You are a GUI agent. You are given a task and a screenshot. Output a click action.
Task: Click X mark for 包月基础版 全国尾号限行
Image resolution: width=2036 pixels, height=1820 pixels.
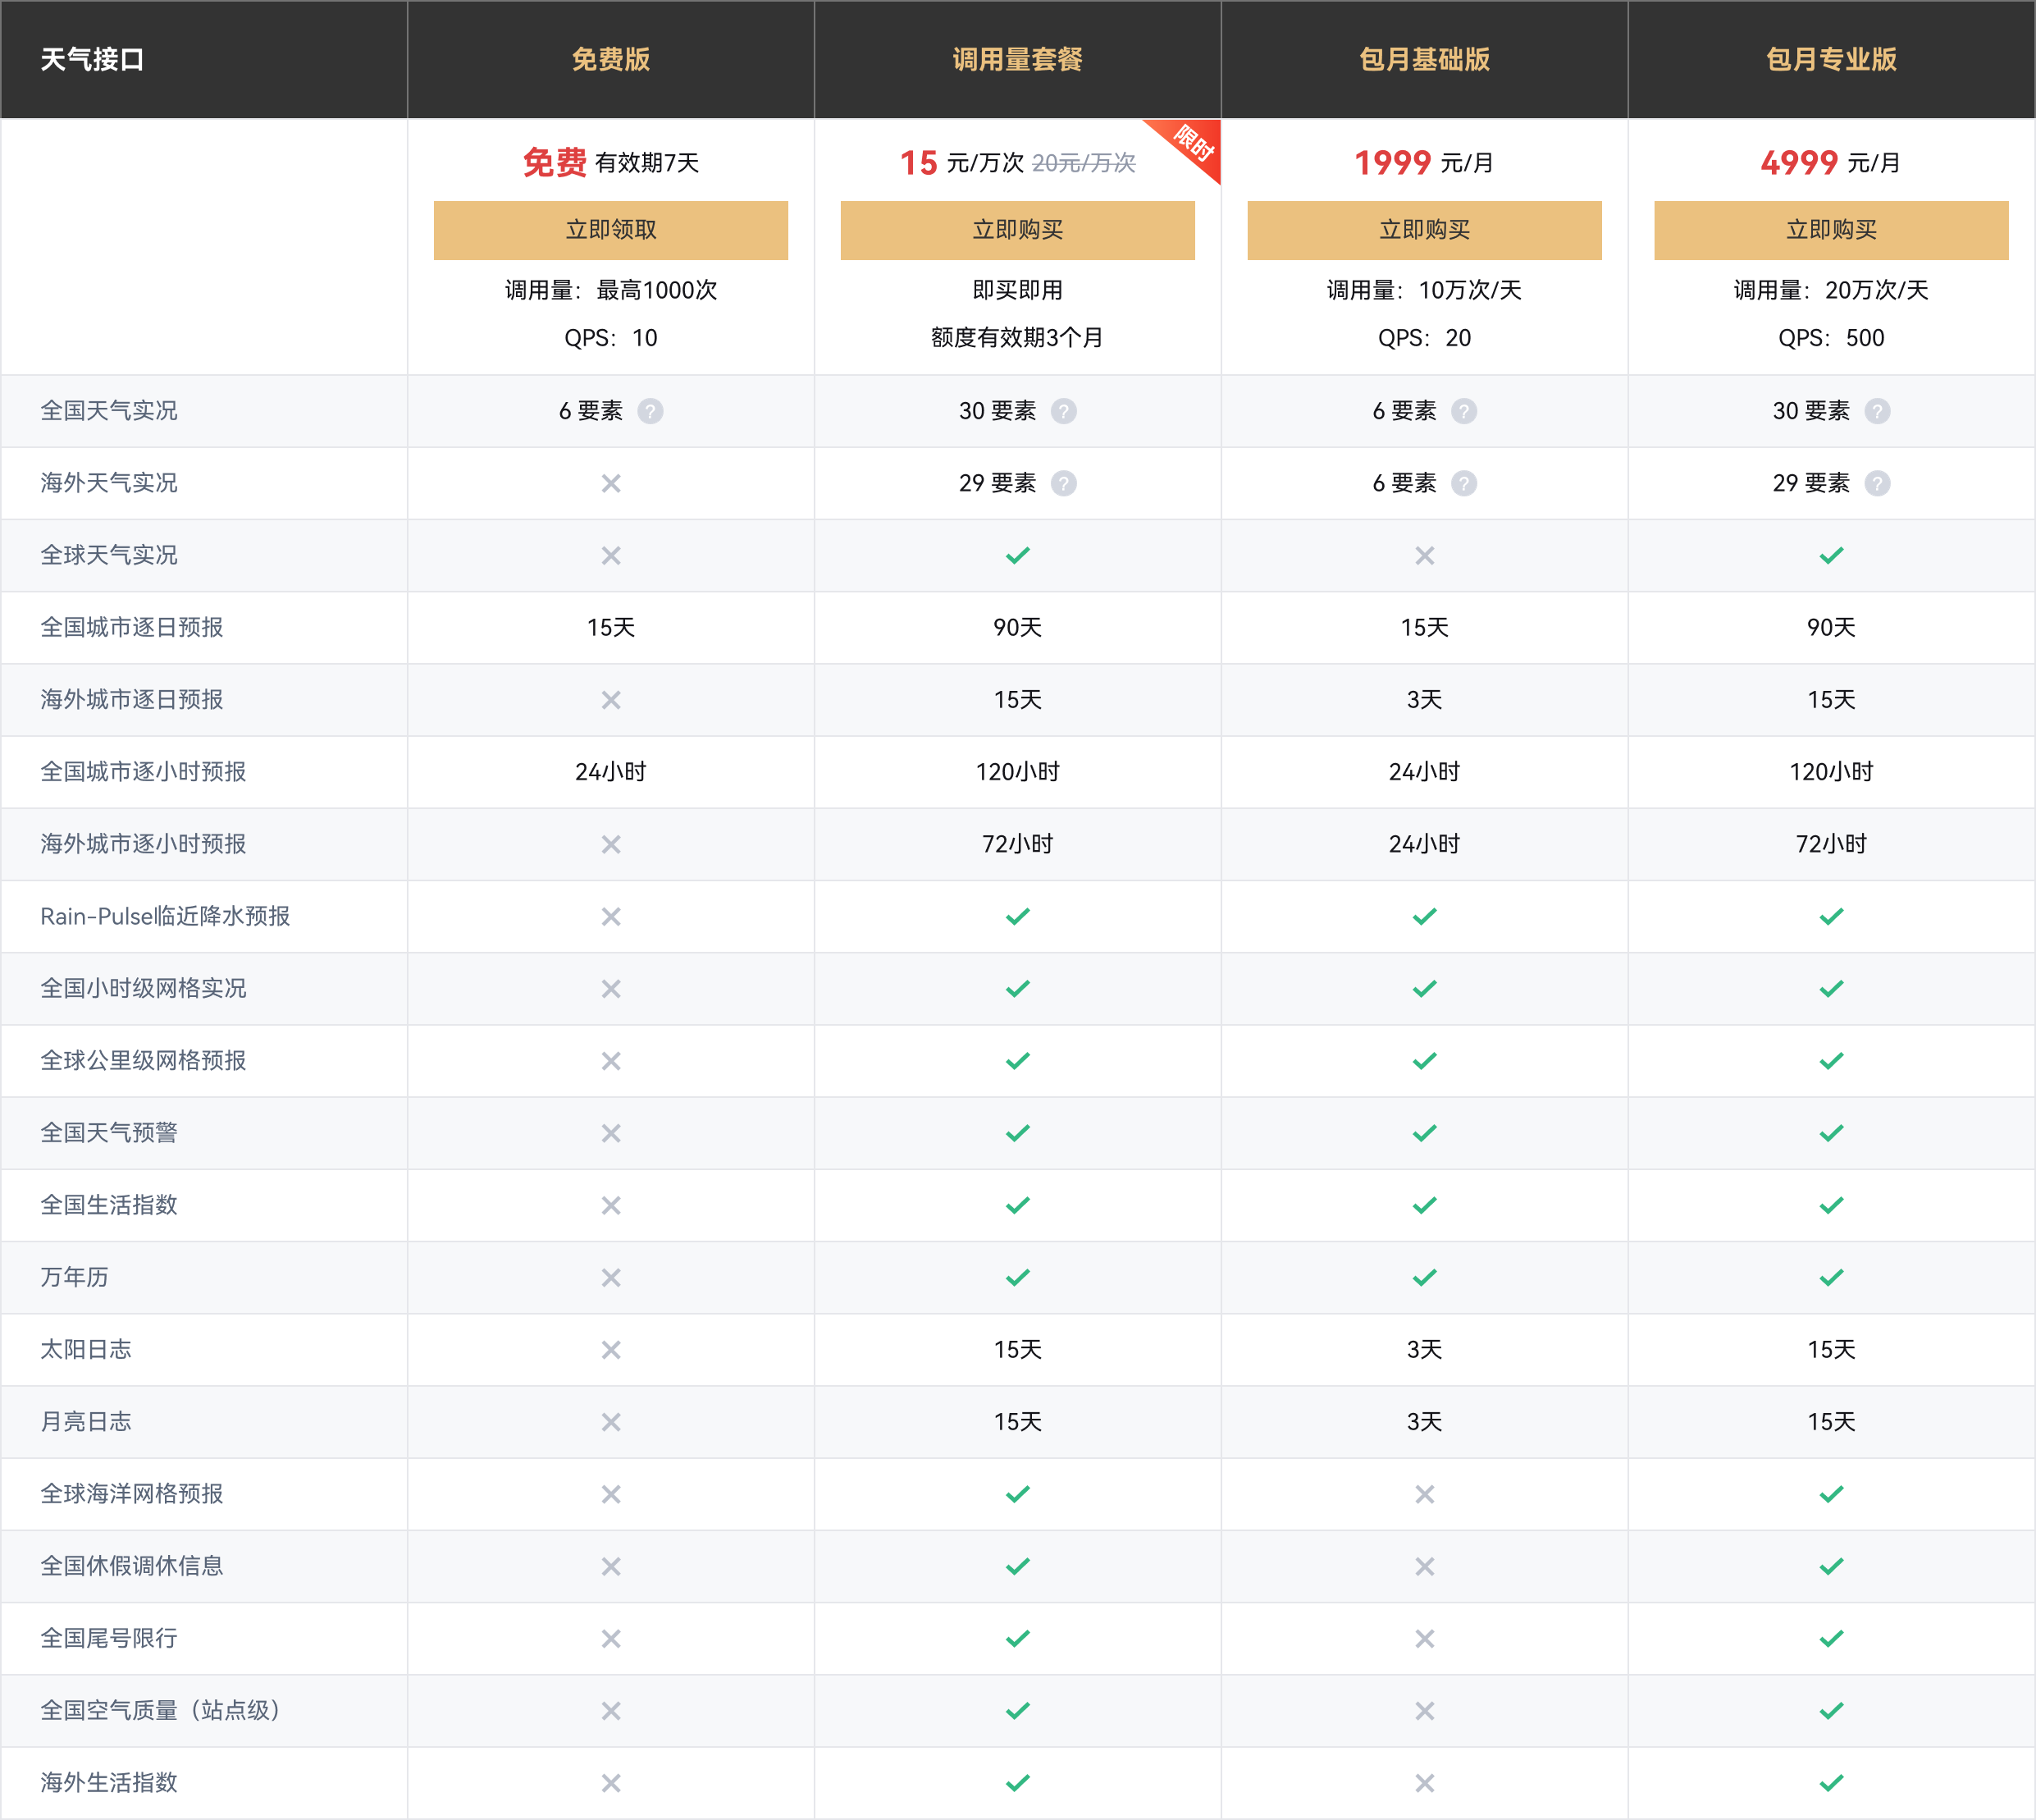(1424, 1638)
